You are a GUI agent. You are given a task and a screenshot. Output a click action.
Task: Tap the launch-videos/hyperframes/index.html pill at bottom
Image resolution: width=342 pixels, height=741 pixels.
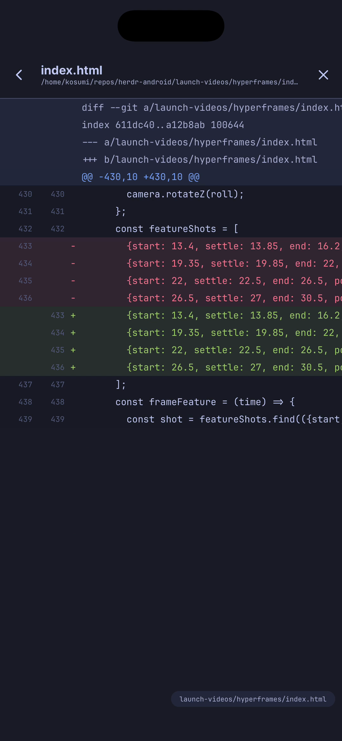[x=253, y=699]
